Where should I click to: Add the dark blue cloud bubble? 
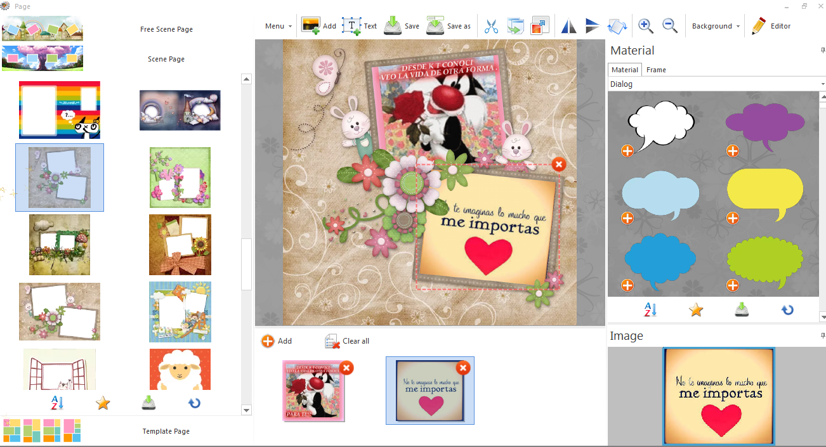point(627,285)
